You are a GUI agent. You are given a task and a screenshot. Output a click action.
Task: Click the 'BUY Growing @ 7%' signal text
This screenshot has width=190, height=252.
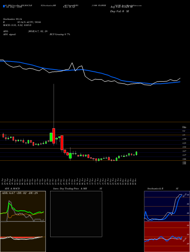coord(60,34)
